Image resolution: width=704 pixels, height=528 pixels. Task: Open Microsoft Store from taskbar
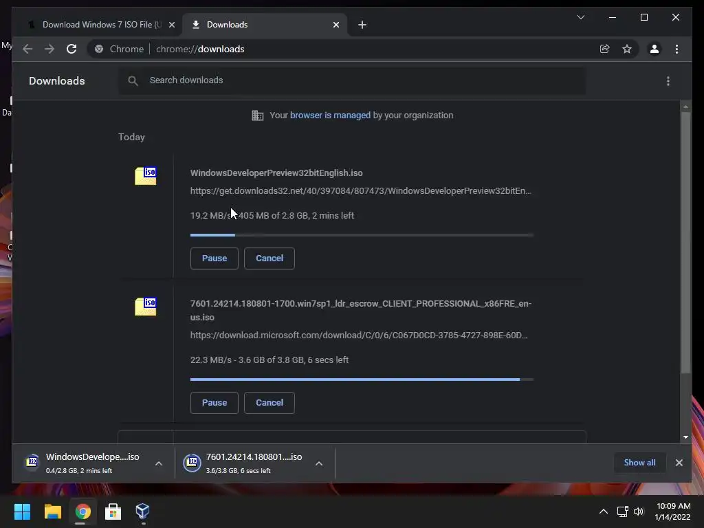113,511
